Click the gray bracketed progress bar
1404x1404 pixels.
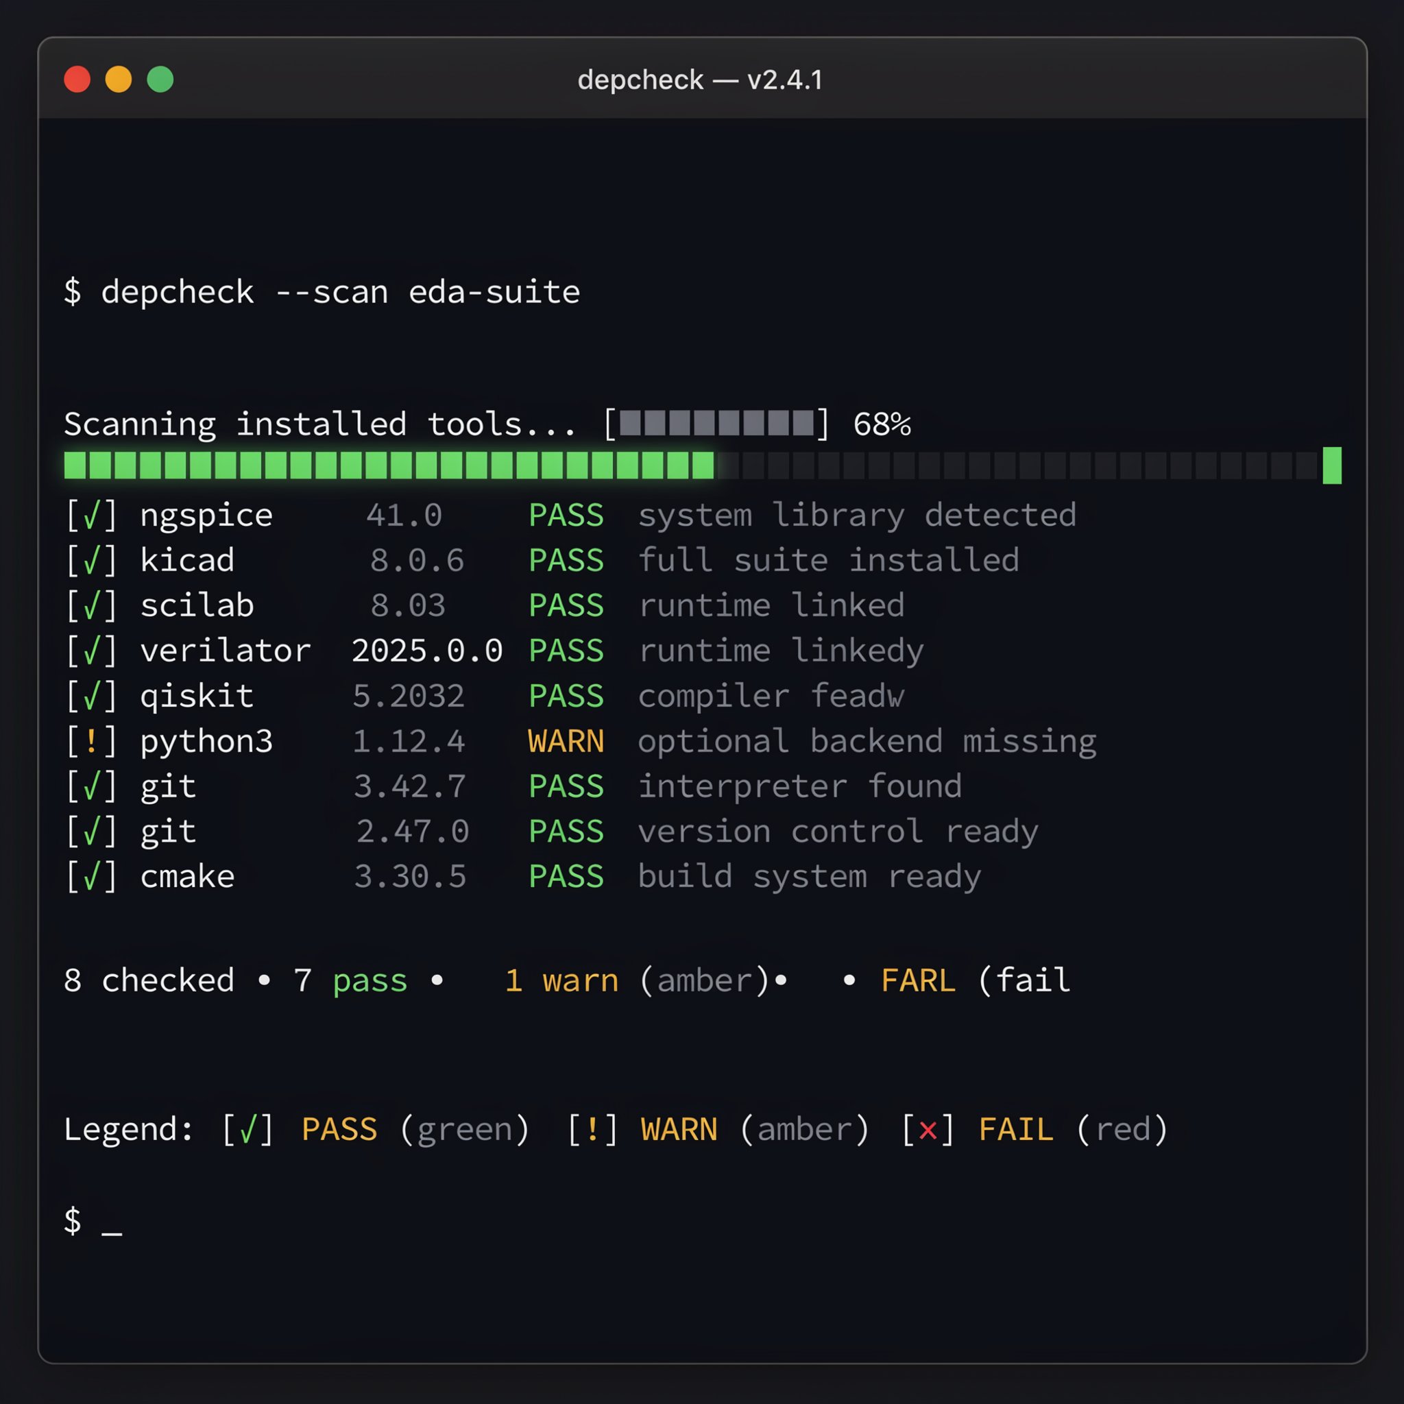[x=716, y=424]
